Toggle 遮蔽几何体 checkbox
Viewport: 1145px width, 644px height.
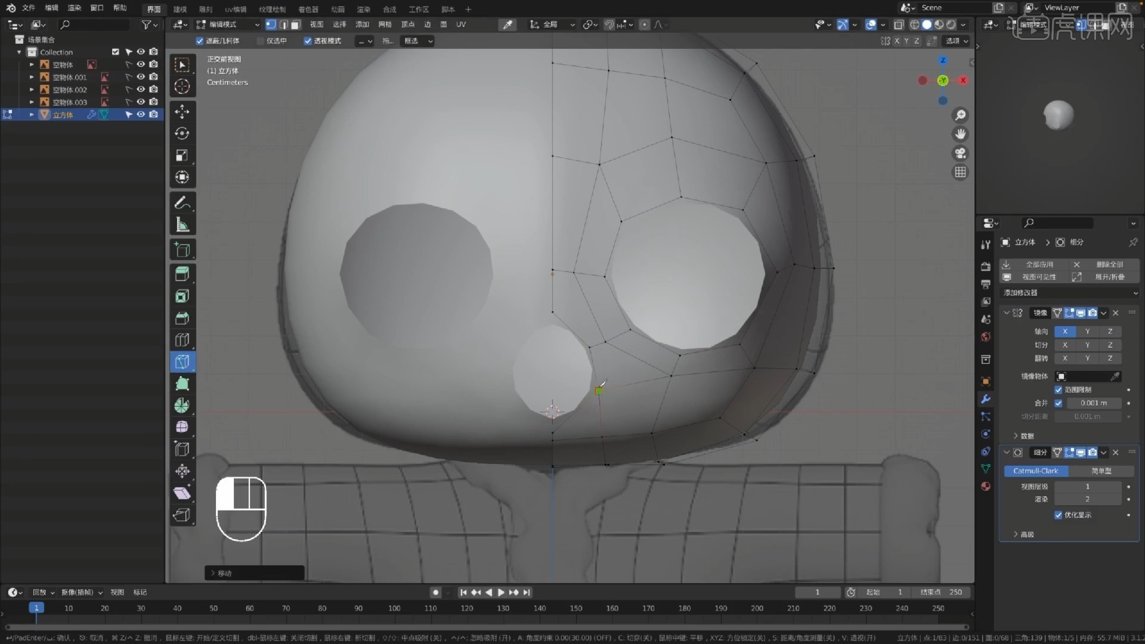200,41
